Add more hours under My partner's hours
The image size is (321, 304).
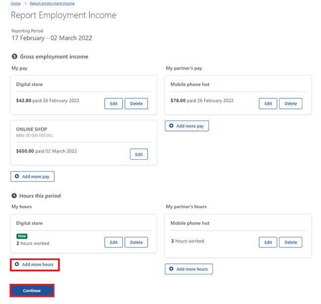click(189, 269)
